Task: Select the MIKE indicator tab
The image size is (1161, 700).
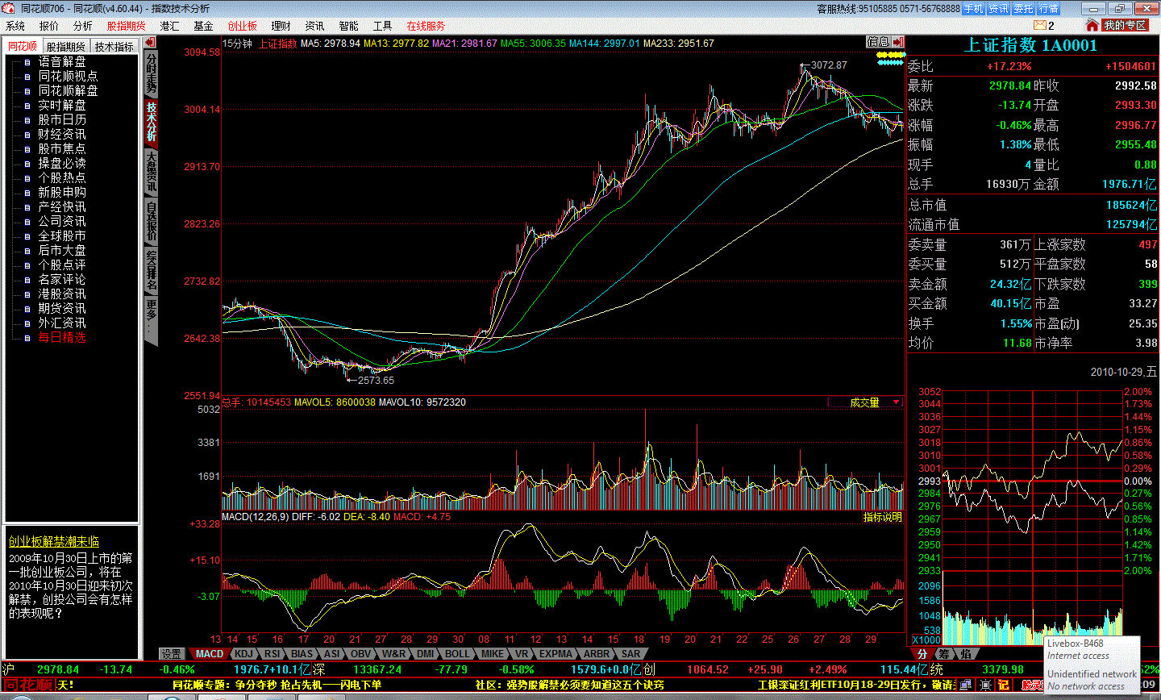Action: [493, 654]
